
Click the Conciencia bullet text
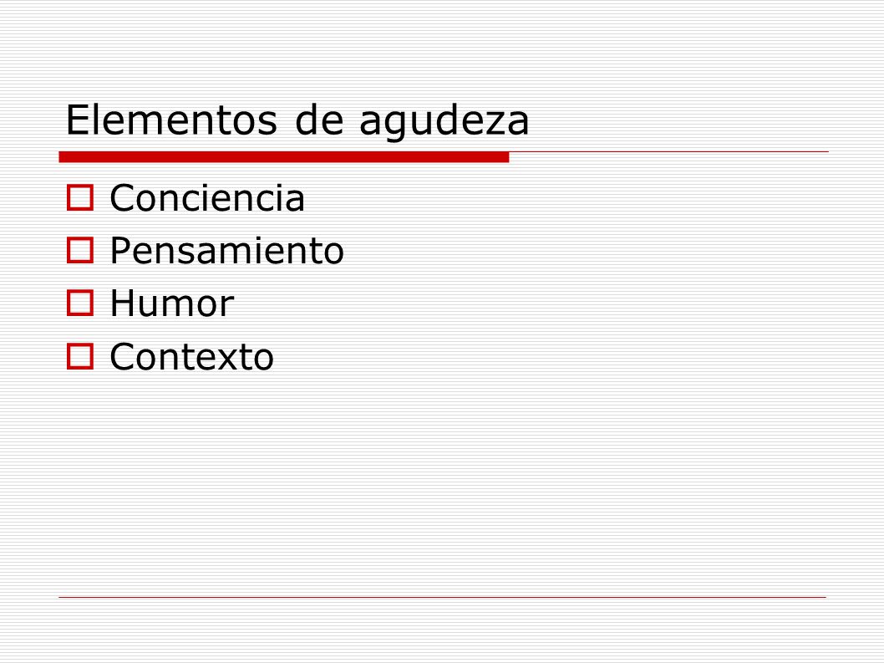(x=207, y=198)
